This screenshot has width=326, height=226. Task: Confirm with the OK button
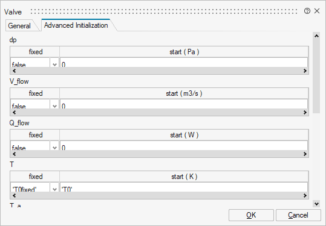[x=251, y=215]
